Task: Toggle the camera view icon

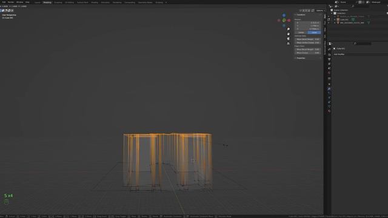Action: point(289,39)
